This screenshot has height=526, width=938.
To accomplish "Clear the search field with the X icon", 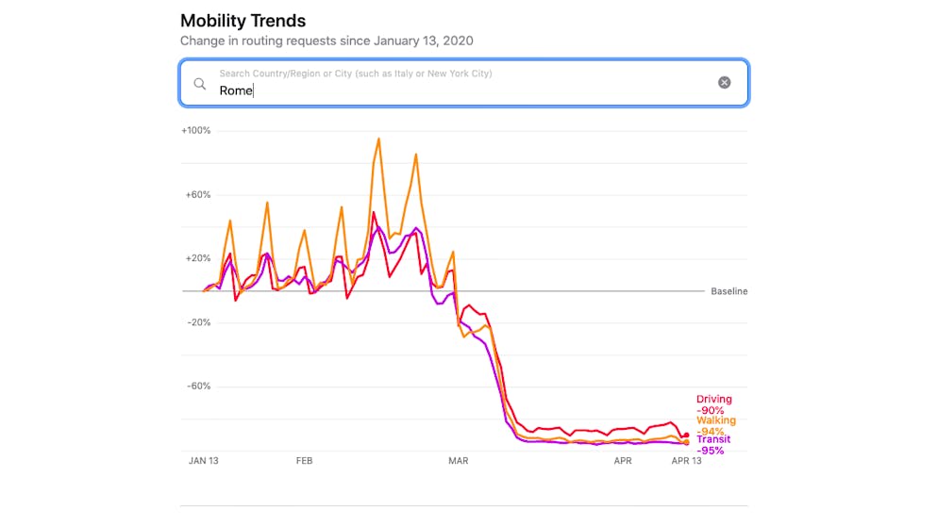I will (x=724, y=83).
